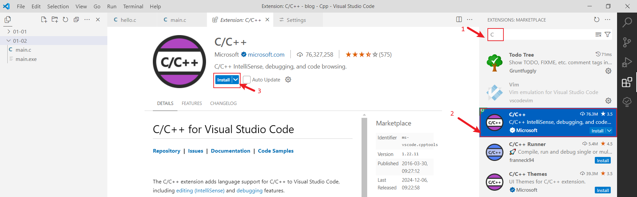The image size is (637, 197).
Task: Install the C/C++ extension from details page
Action: tap(223, 80)
